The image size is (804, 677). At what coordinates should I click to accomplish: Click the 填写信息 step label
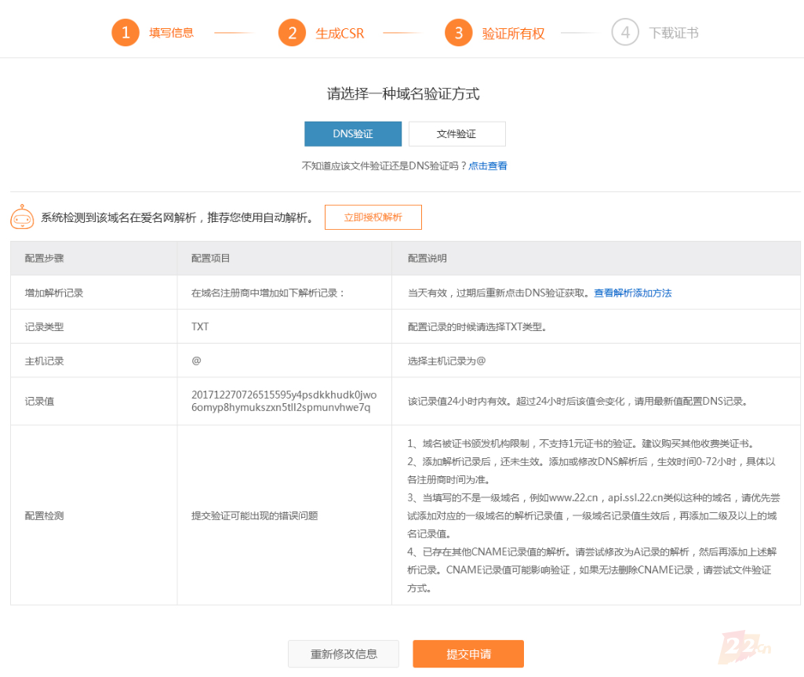point(172,33)
